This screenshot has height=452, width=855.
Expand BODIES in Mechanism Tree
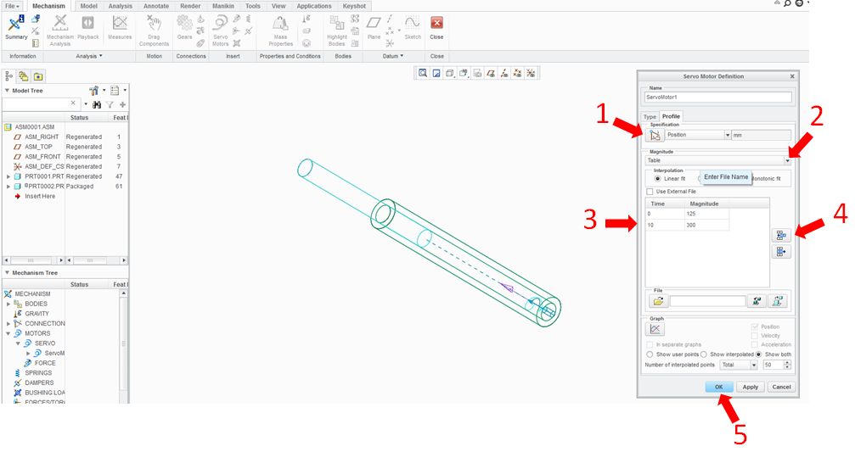[x=8, y=304]
